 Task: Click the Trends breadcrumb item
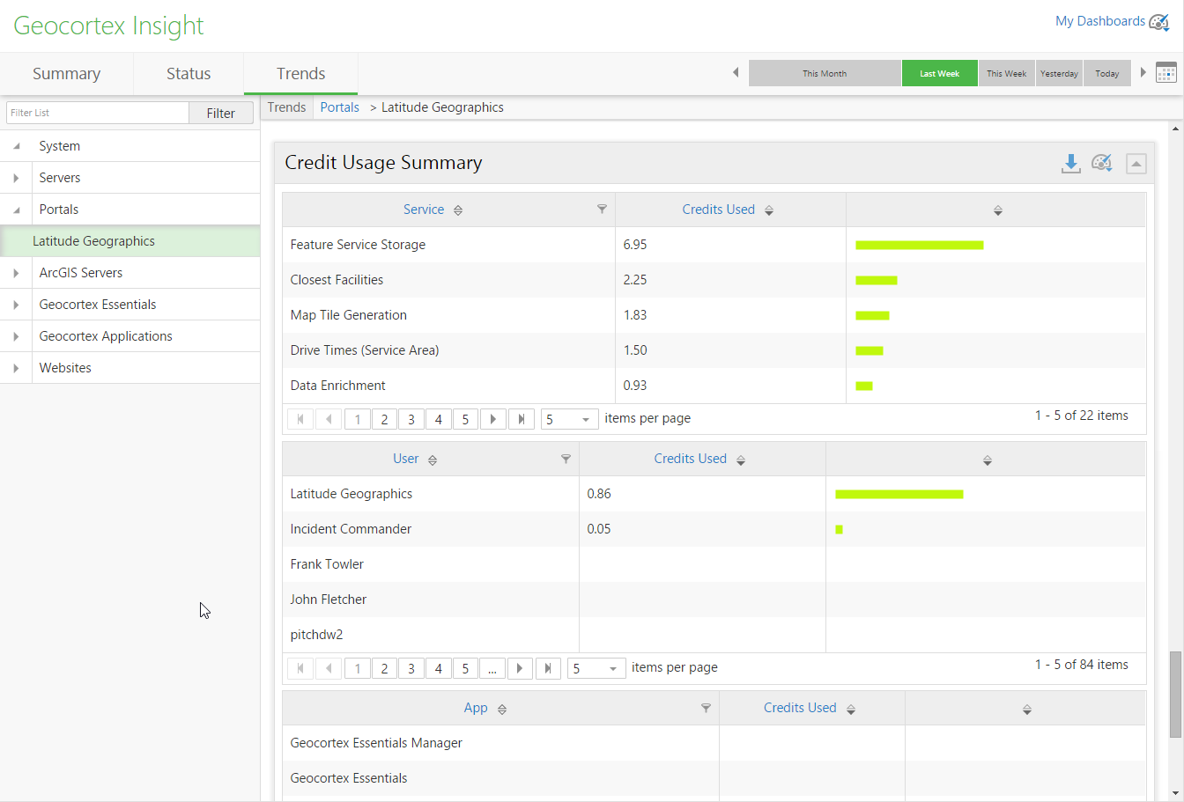point(286,107)
